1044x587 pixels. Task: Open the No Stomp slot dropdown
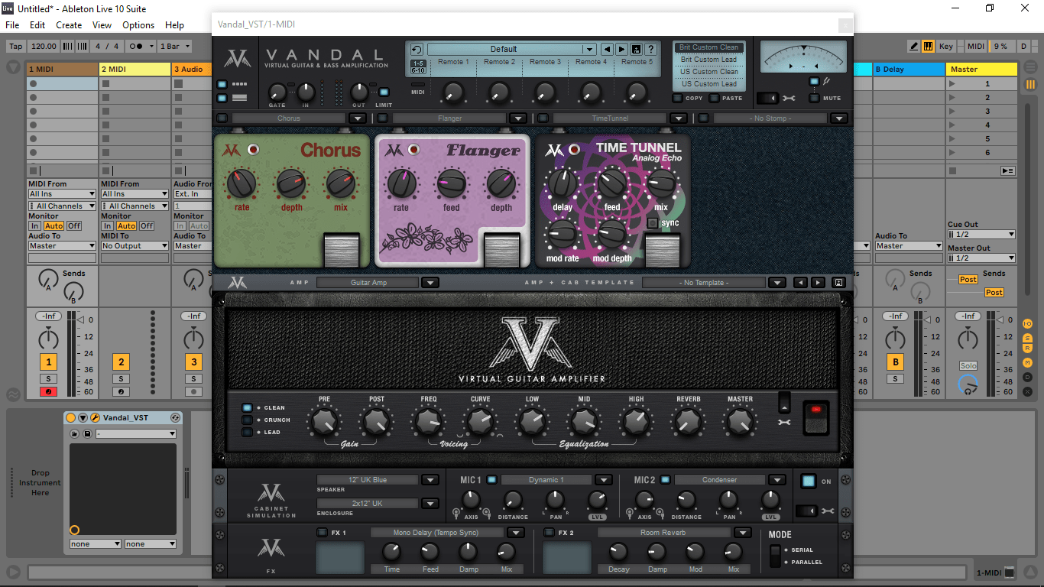pos(839,118)
